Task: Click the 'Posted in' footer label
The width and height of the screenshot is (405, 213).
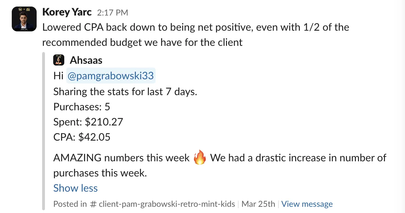Action: point(70,204)
